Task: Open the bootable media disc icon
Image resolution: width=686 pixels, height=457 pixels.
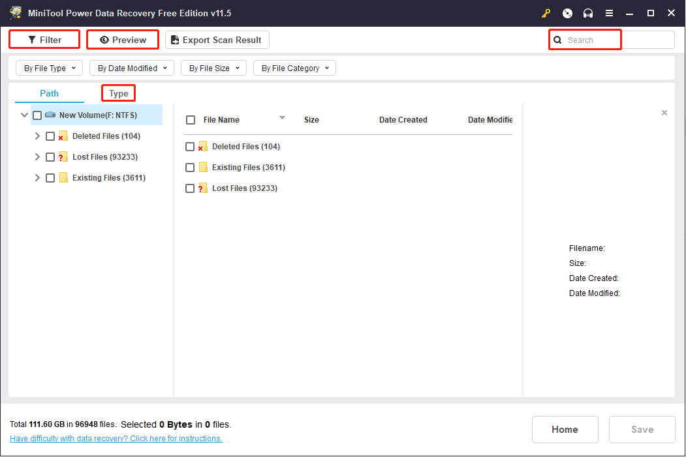Action: (567, 13)
